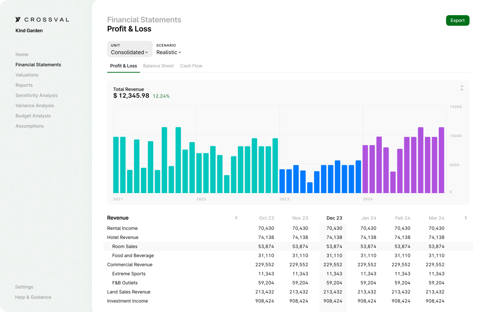
Task: Click the Crossval logo icon
Action: click(x=17, y=20)
